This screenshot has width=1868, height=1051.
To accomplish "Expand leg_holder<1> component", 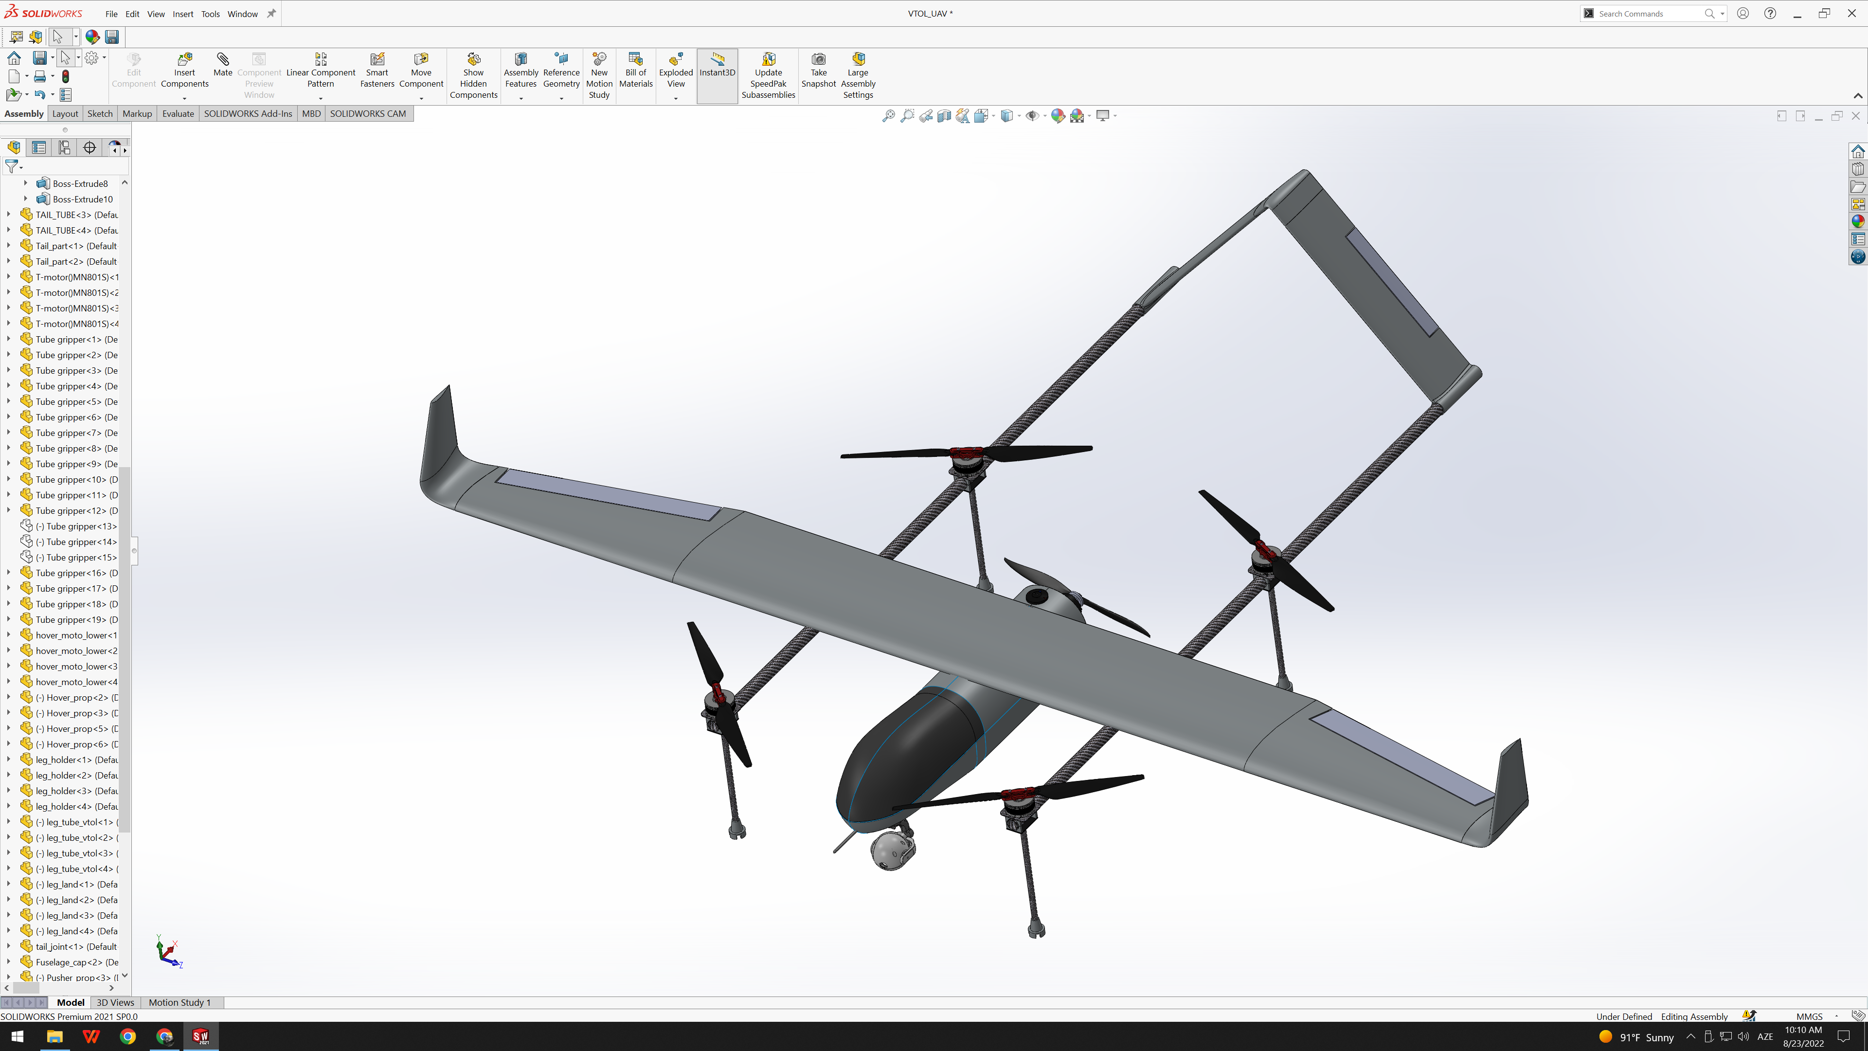I will click(x=9, y=760).
